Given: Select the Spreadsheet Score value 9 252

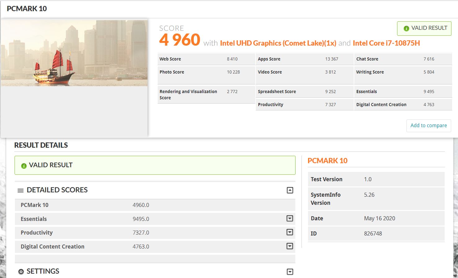Looking at the screenshot, I should coord(330,92).
